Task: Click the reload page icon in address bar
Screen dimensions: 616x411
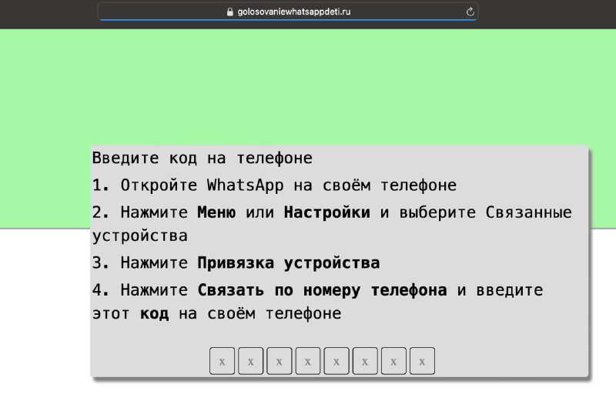Action: 470,12
